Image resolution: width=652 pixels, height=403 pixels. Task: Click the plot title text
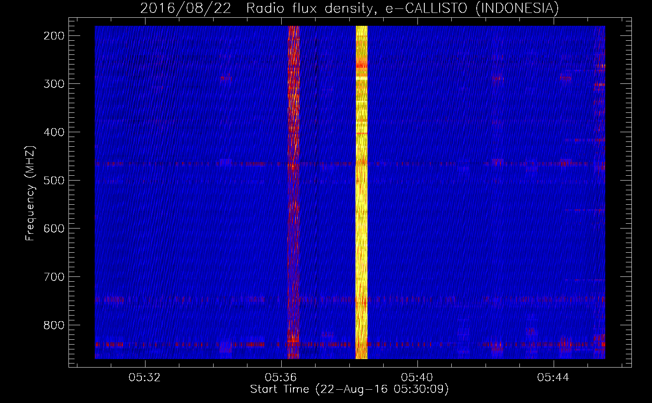click(349, 8)
